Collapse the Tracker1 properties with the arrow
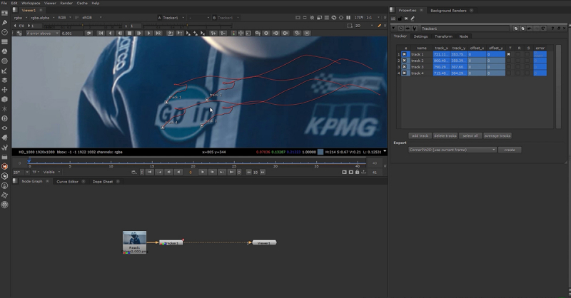 click(395, 29)
